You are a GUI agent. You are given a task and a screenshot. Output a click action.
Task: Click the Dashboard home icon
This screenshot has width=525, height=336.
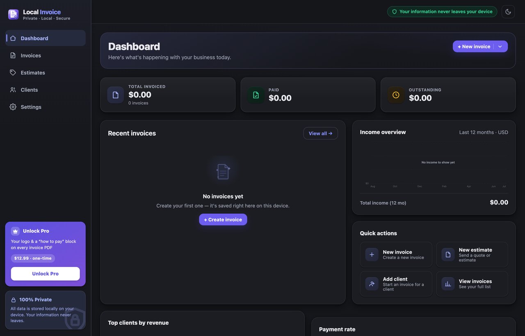pos(13,38)
